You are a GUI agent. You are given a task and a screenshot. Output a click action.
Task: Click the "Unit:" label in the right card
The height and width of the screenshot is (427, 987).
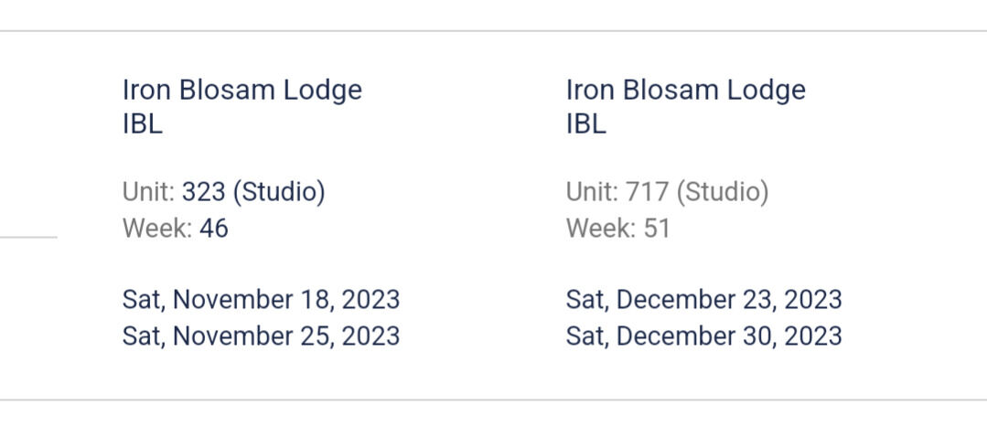pos(592,192)
